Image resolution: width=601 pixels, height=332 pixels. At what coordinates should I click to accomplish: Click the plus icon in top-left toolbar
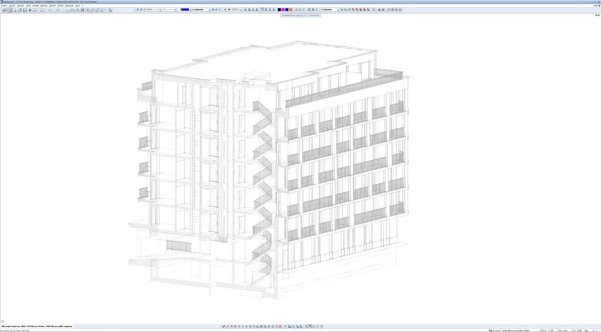[x=30, y=10]
